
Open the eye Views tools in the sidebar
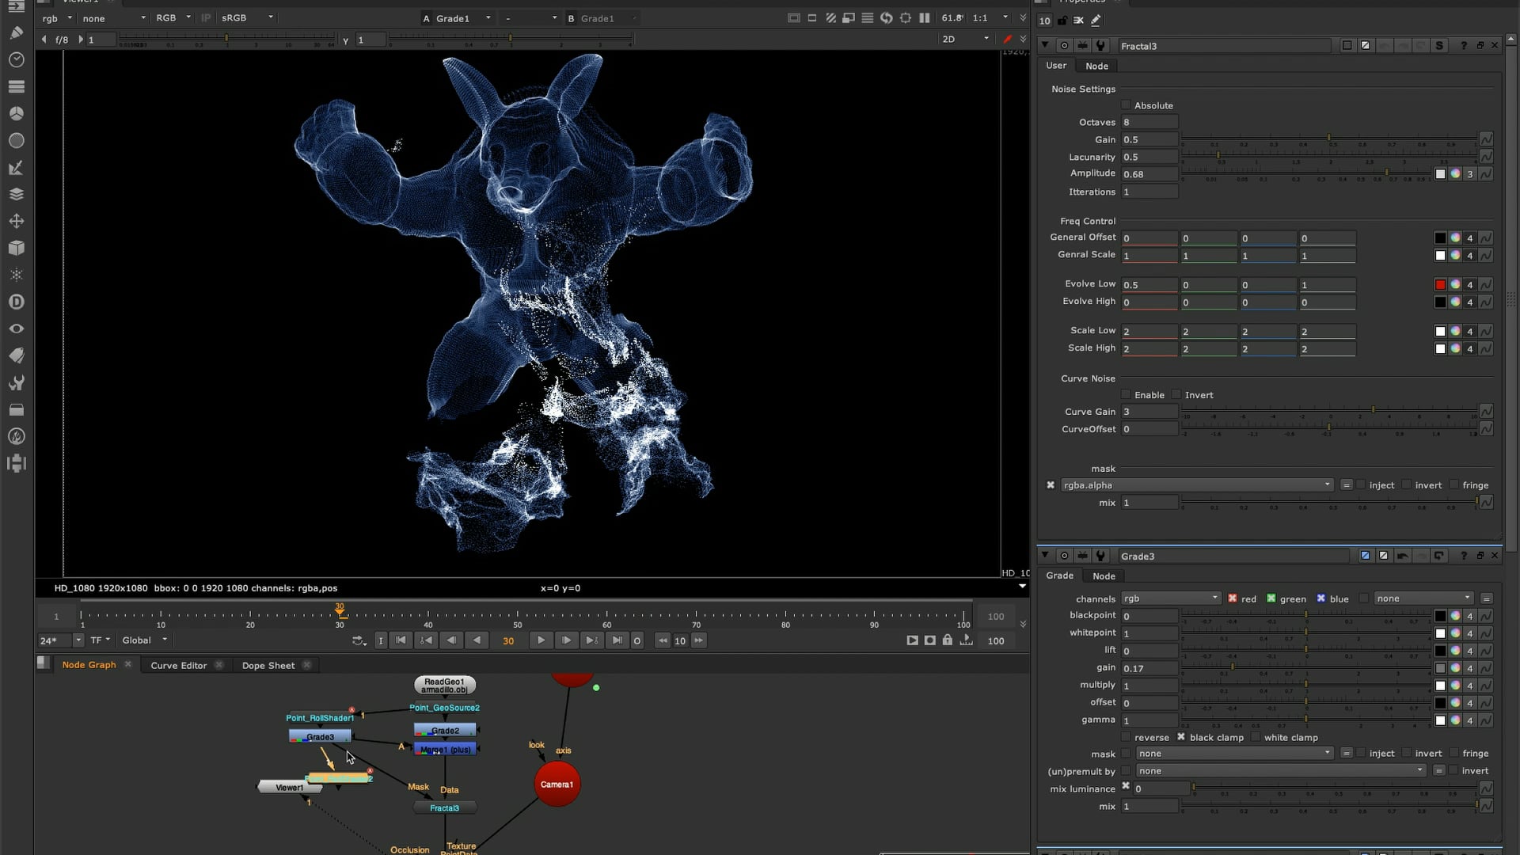[x=16, y=329]
